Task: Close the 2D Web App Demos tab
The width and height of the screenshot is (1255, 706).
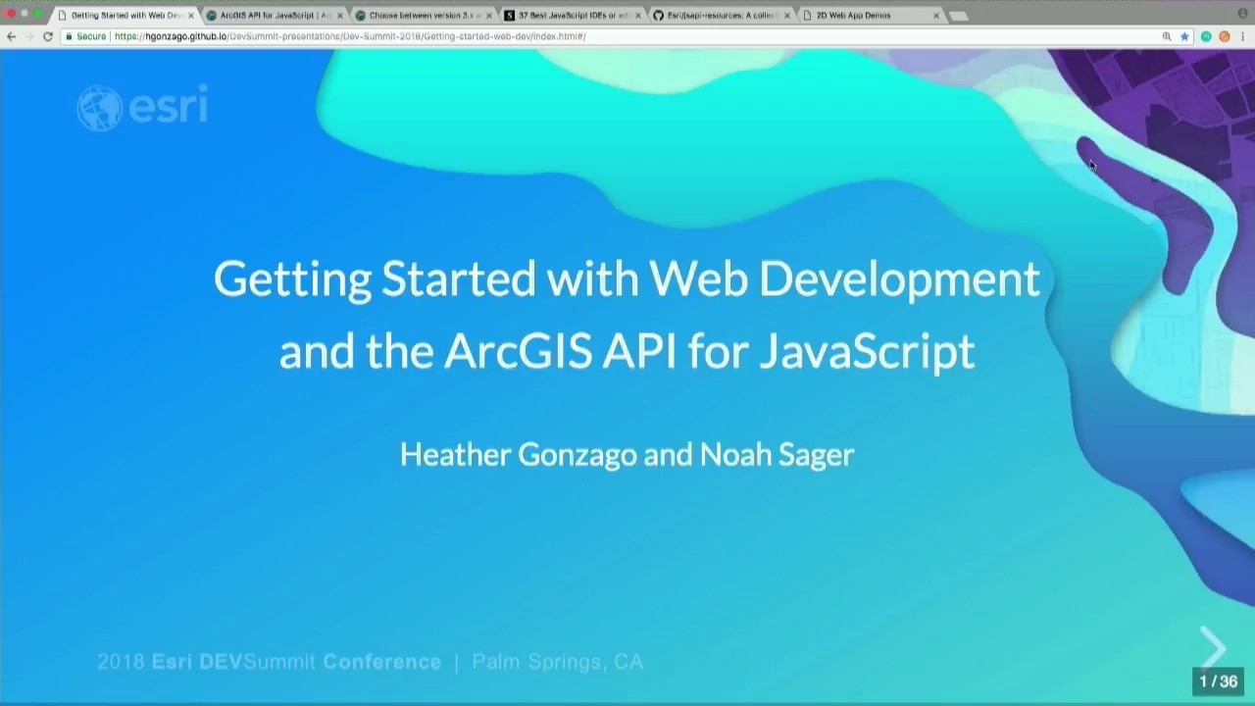Action: 936,16
